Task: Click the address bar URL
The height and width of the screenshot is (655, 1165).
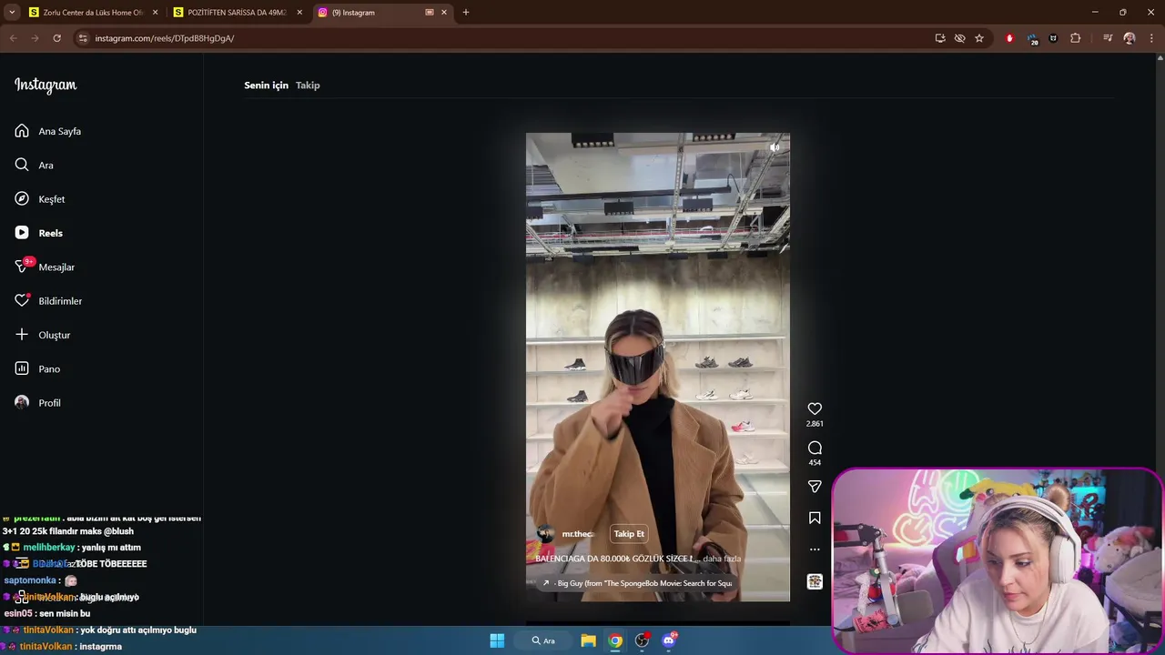Action: pyautogui.click(x=165, y=38)
